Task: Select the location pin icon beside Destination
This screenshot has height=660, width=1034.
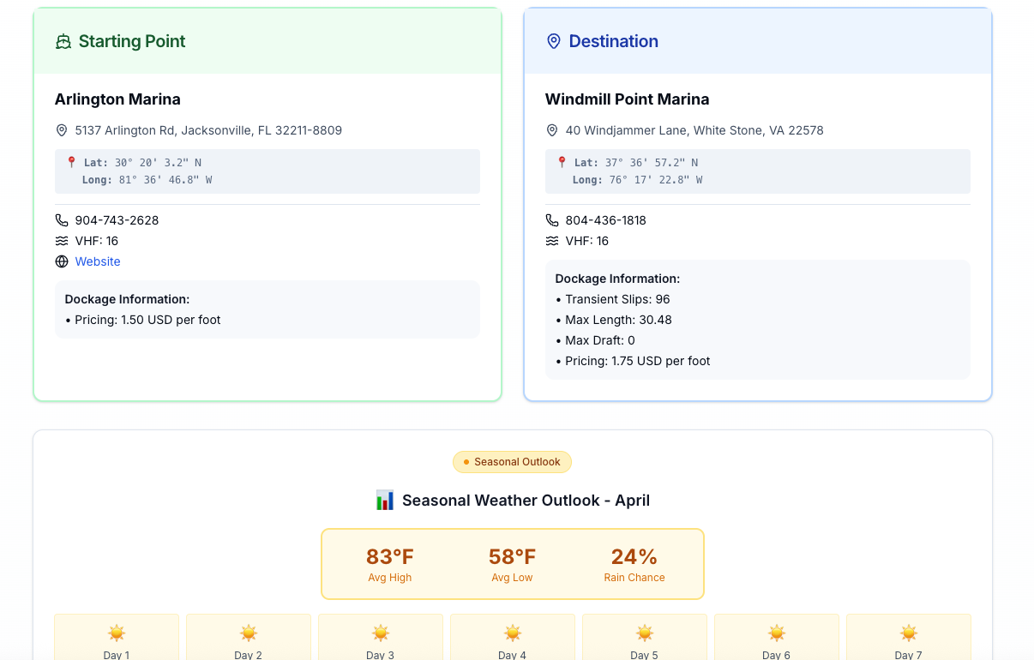Action: [553, 40]
